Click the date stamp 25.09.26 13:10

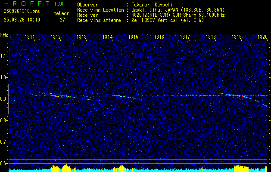coord(22,20)
